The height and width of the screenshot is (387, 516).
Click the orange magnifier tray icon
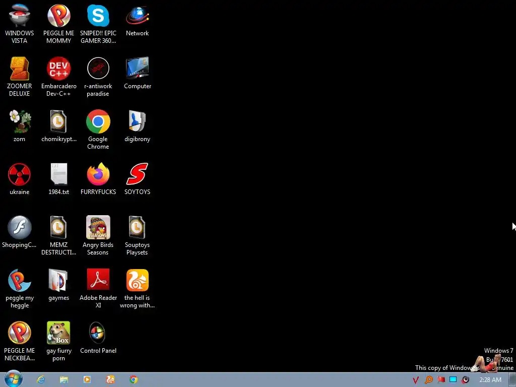pos(428,380)
